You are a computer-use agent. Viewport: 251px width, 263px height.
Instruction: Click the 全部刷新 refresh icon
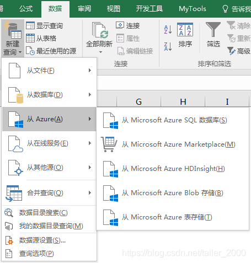[100, 30]
